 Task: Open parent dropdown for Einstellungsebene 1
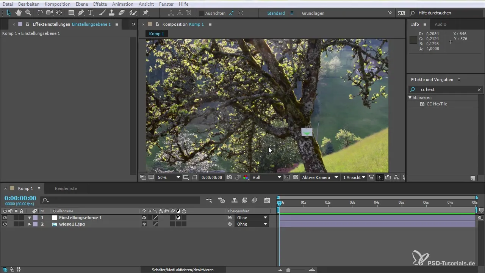click(x=252, y=218)
